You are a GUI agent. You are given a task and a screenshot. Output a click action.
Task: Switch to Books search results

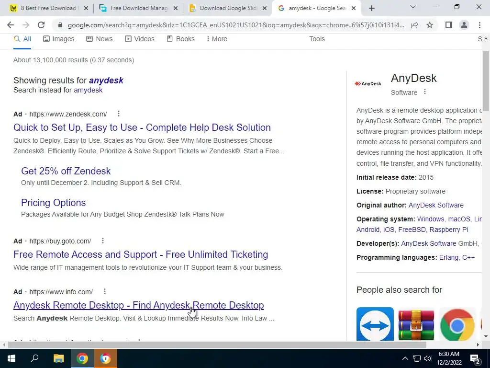180,39
